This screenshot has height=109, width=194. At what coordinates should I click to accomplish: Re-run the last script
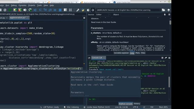(30, 10)
